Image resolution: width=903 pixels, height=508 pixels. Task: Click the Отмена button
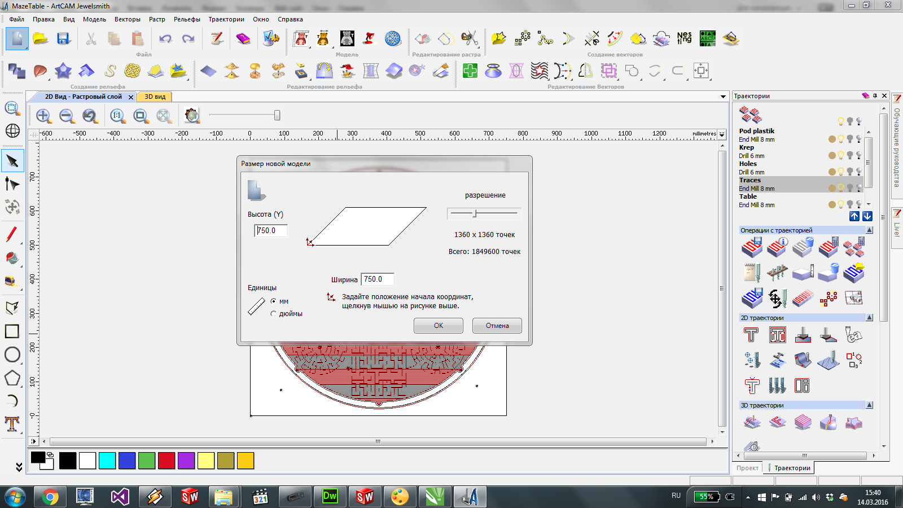(x=497, y=326)
